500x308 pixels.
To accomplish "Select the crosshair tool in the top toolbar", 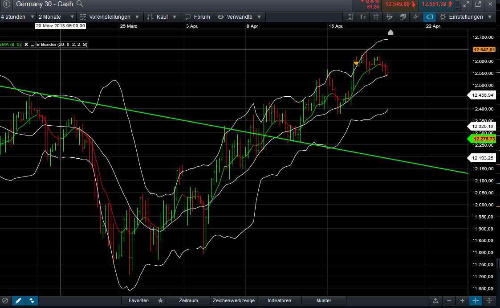I will 416,17.
